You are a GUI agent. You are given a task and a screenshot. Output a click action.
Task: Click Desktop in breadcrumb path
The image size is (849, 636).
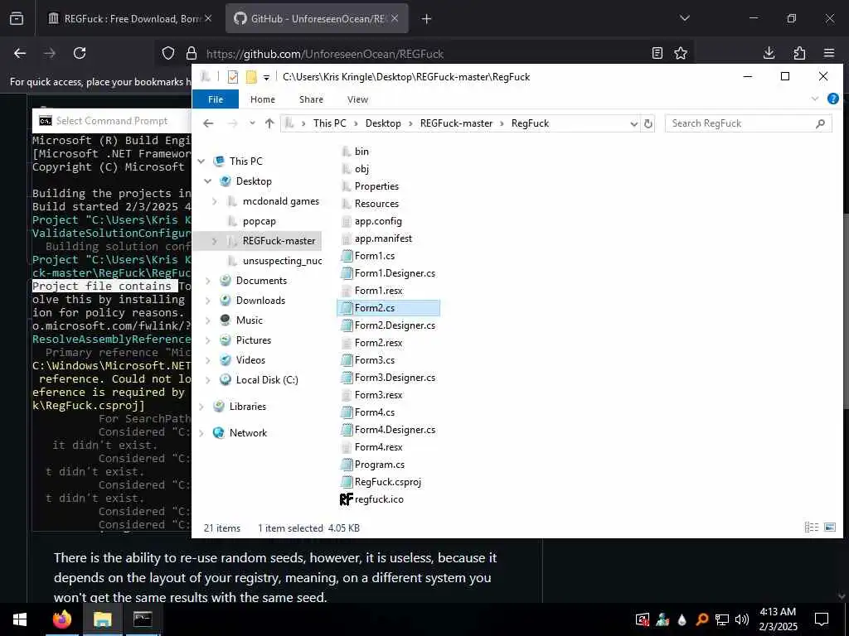[x=383, y=123]
